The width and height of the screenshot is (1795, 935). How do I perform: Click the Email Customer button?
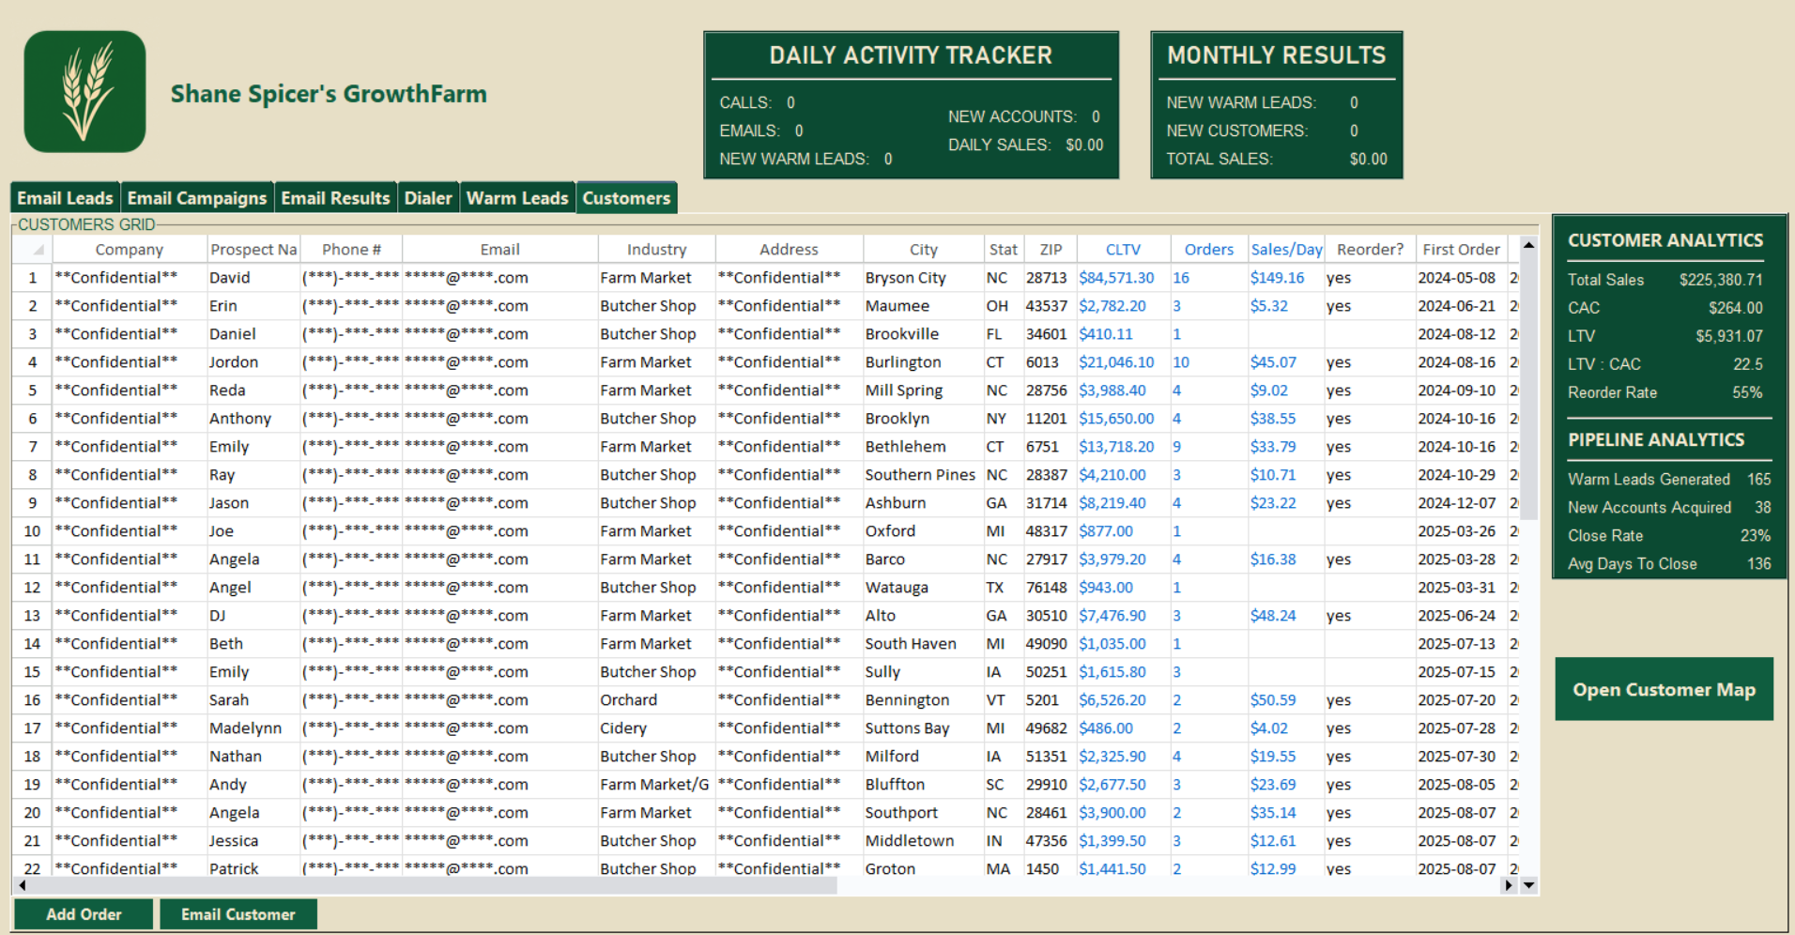click(238, 913)
